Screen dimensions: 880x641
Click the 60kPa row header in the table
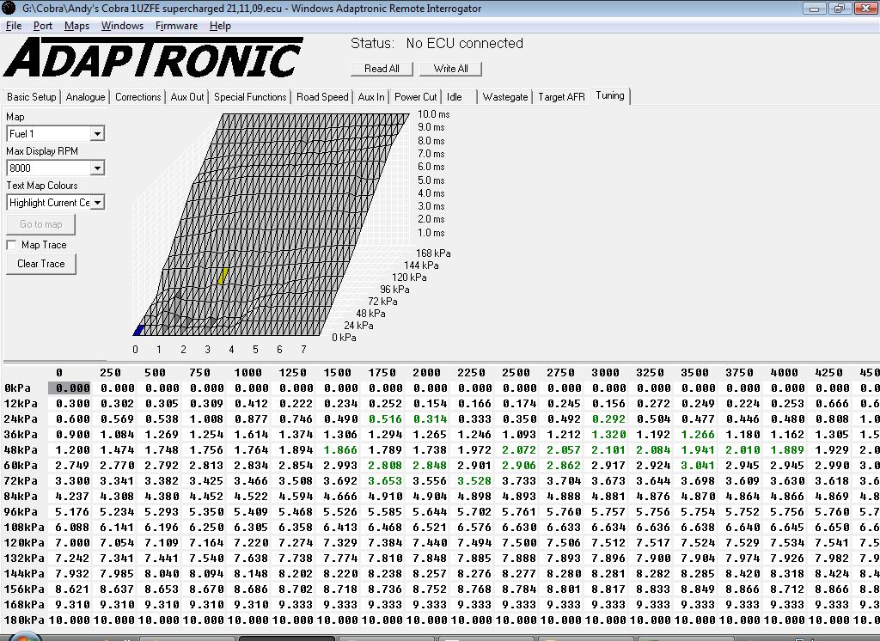coord(21,466)
